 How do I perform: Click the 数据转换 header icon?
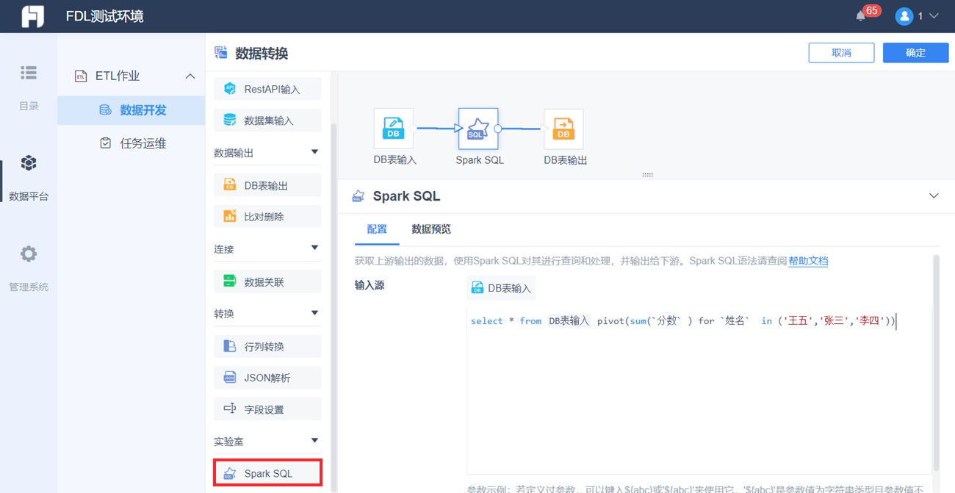click(221, 52)
